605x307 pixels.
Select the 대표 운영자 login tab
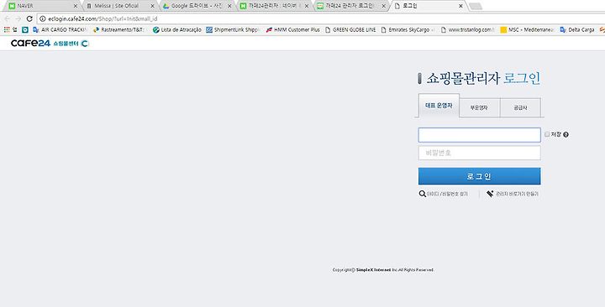[439, 106]
